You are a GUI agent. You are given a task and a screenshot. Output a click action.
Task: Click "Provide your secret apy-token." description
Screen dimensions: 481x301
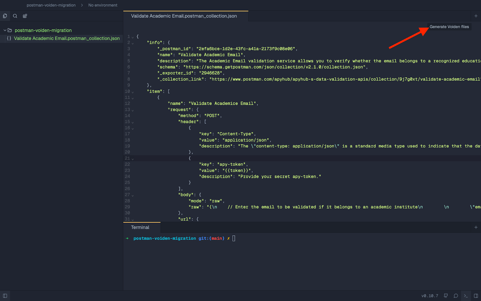point(280,176)
